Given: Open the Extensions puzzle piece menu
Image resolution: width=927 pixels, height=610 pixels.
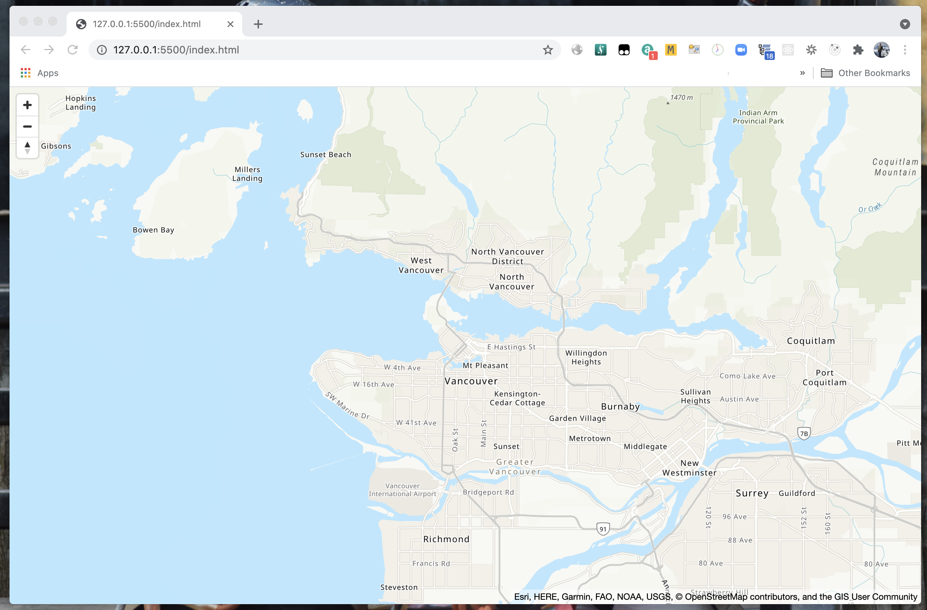Looking at the screenshot, I should [x=857, y=50].
